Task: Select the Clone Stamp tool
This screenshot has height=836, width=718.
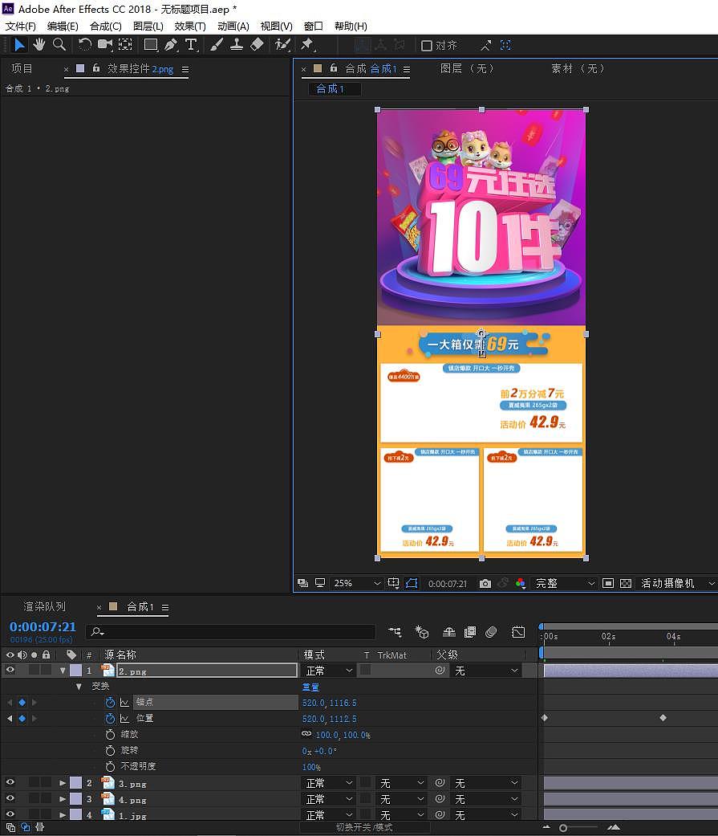Action: [x=237, y=45]
